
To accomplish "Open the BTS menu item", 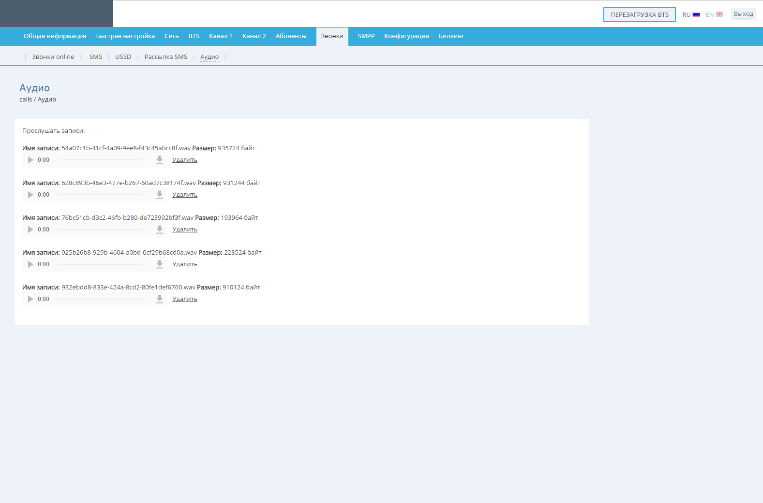I will click(194, 36).
